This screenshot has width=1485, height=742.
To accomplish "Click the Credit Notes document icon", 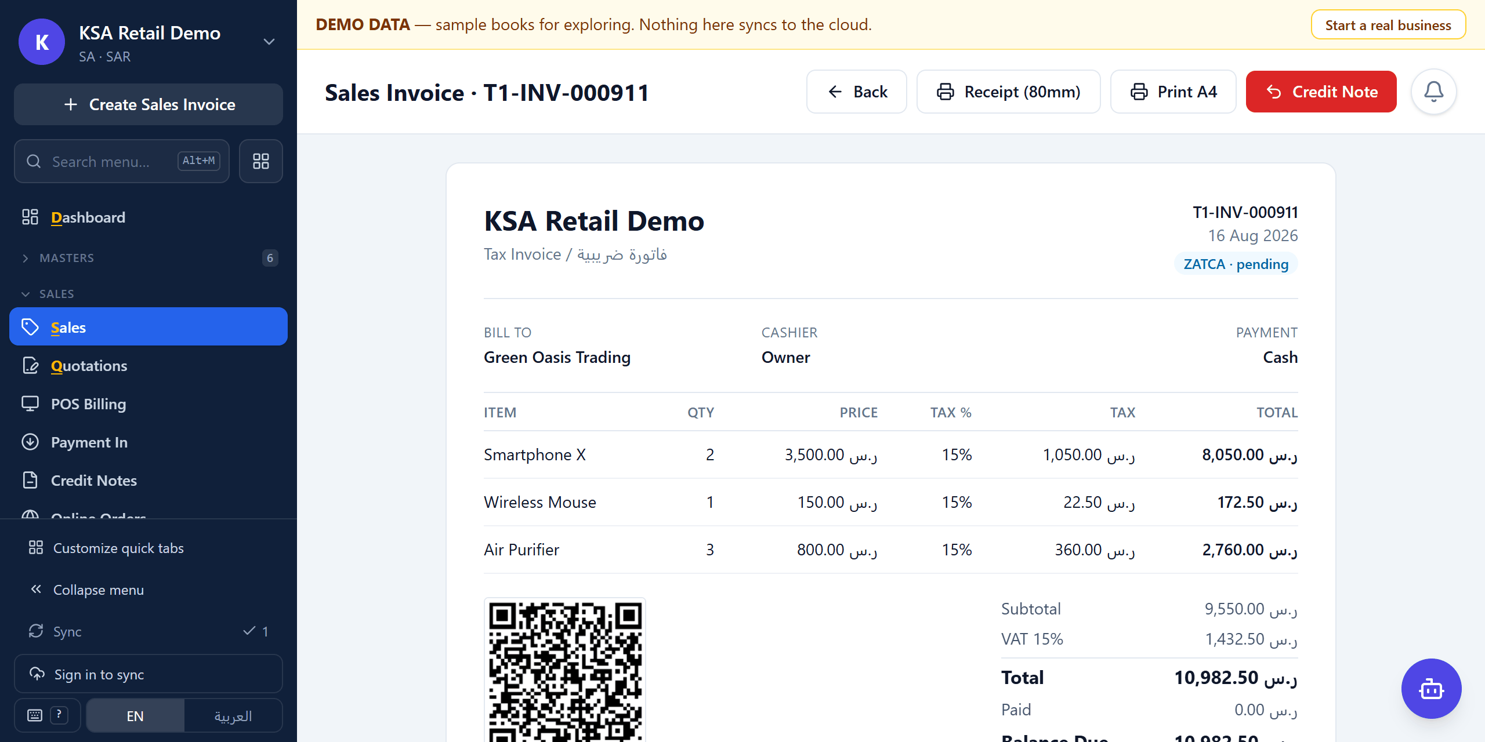I will point(30,480).
